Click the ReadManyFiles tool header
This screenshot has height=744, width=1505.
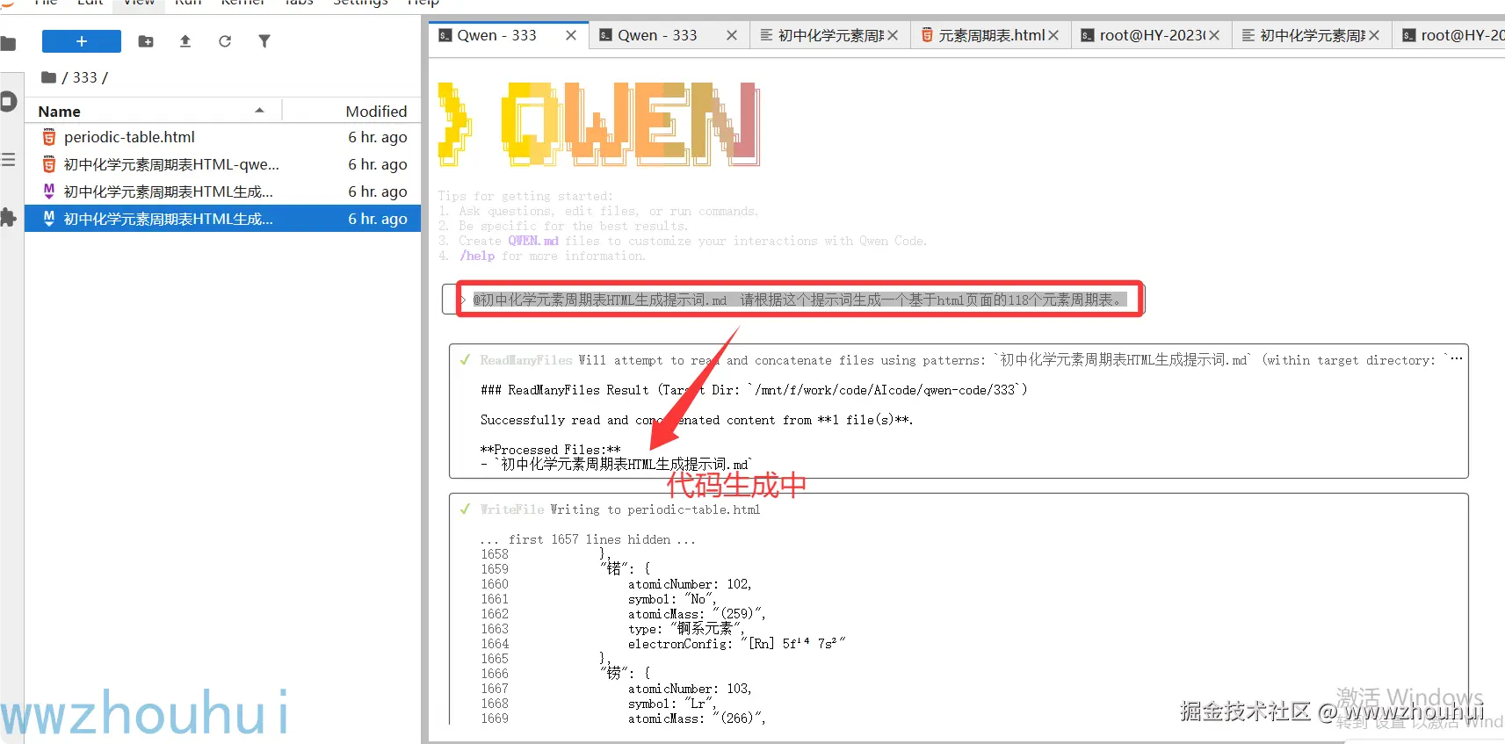(525, 360)
